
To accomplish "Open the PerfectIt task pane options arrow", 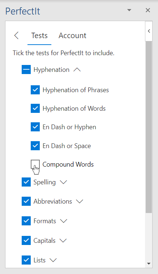I will (129, 10).
